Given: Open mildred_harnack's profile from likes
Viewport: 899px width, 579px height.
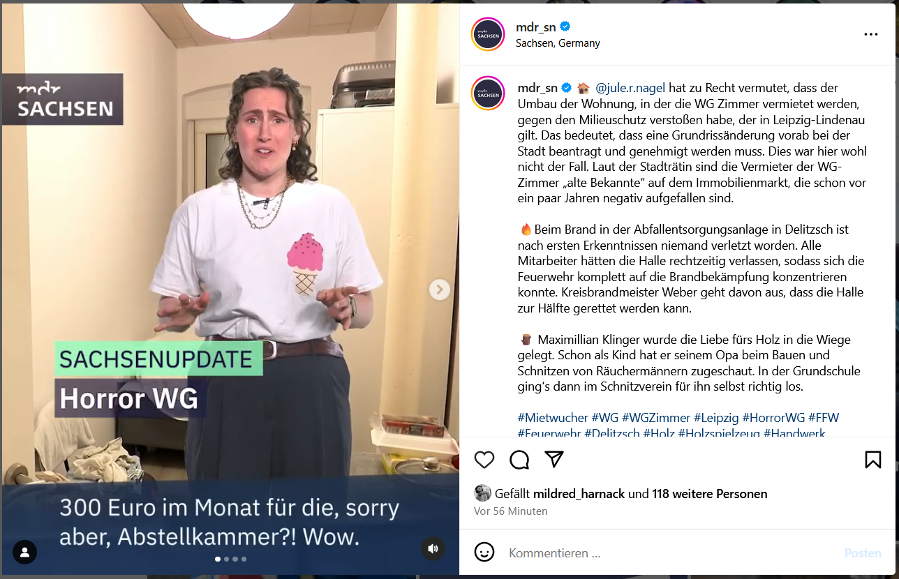Looking at the screenshot, I should point(579,494).
